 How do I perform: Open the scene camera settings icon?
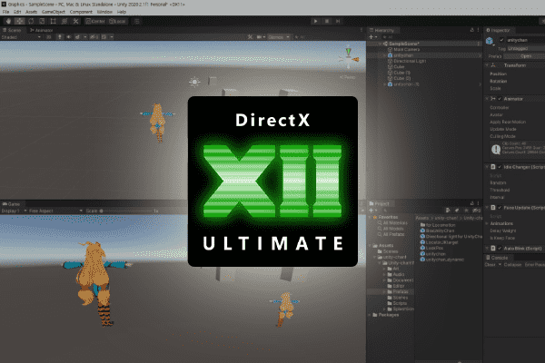click(260, 37)
